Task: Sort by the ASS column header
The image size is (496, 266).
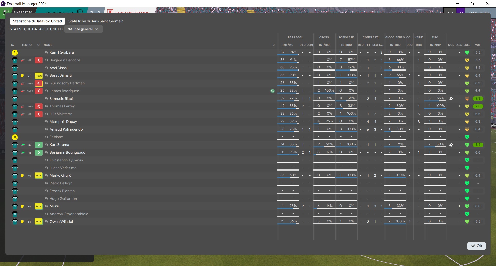Action: click(x=459, y=45)
